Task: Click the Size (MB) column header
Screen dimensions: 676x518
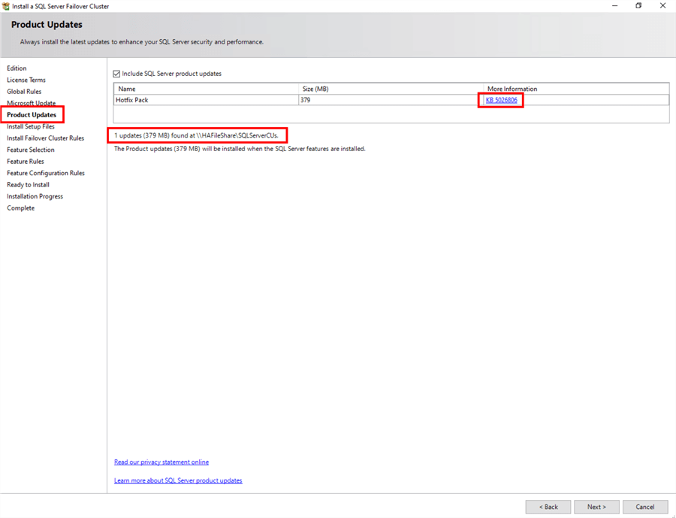Action: click(391, 89)
